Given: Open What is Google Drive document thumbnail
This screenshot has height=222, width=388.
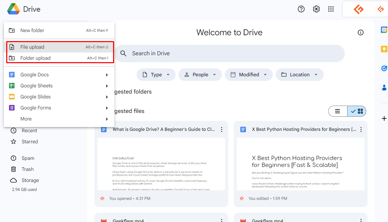Looking at the screenshot, I should [x=161, y=164].
